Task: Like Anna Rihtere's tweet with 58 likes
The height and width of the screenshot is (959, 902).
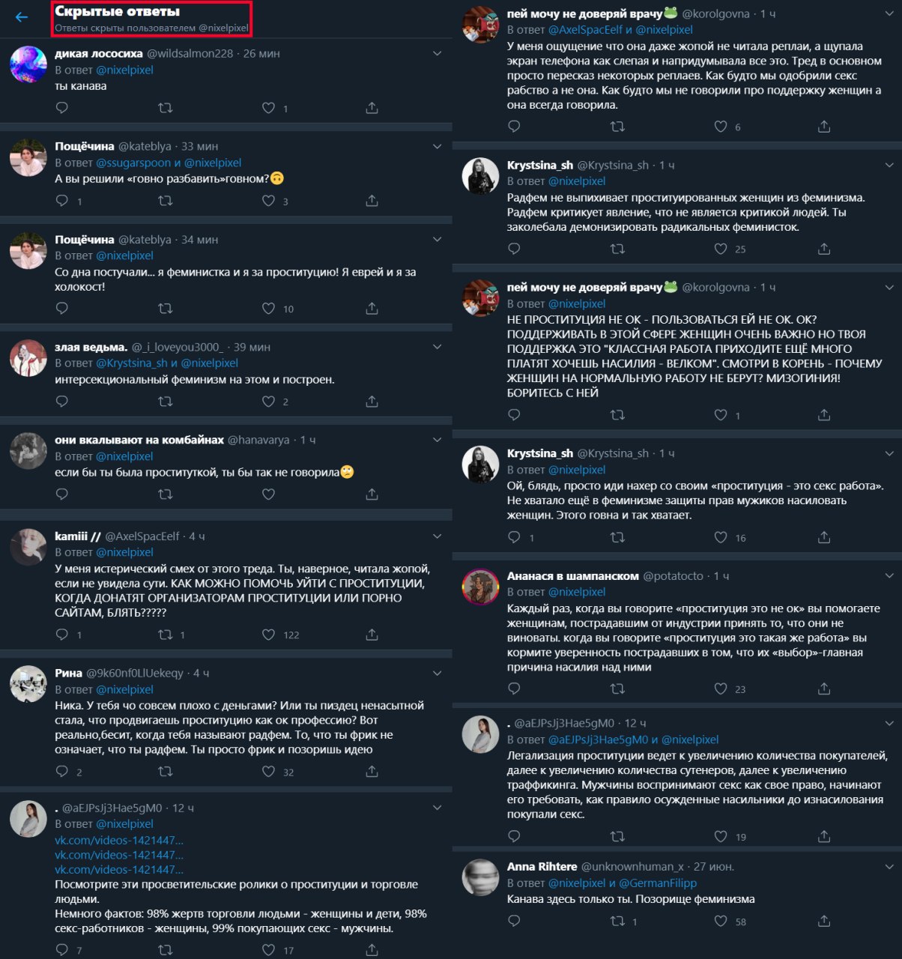Action: 721,921
